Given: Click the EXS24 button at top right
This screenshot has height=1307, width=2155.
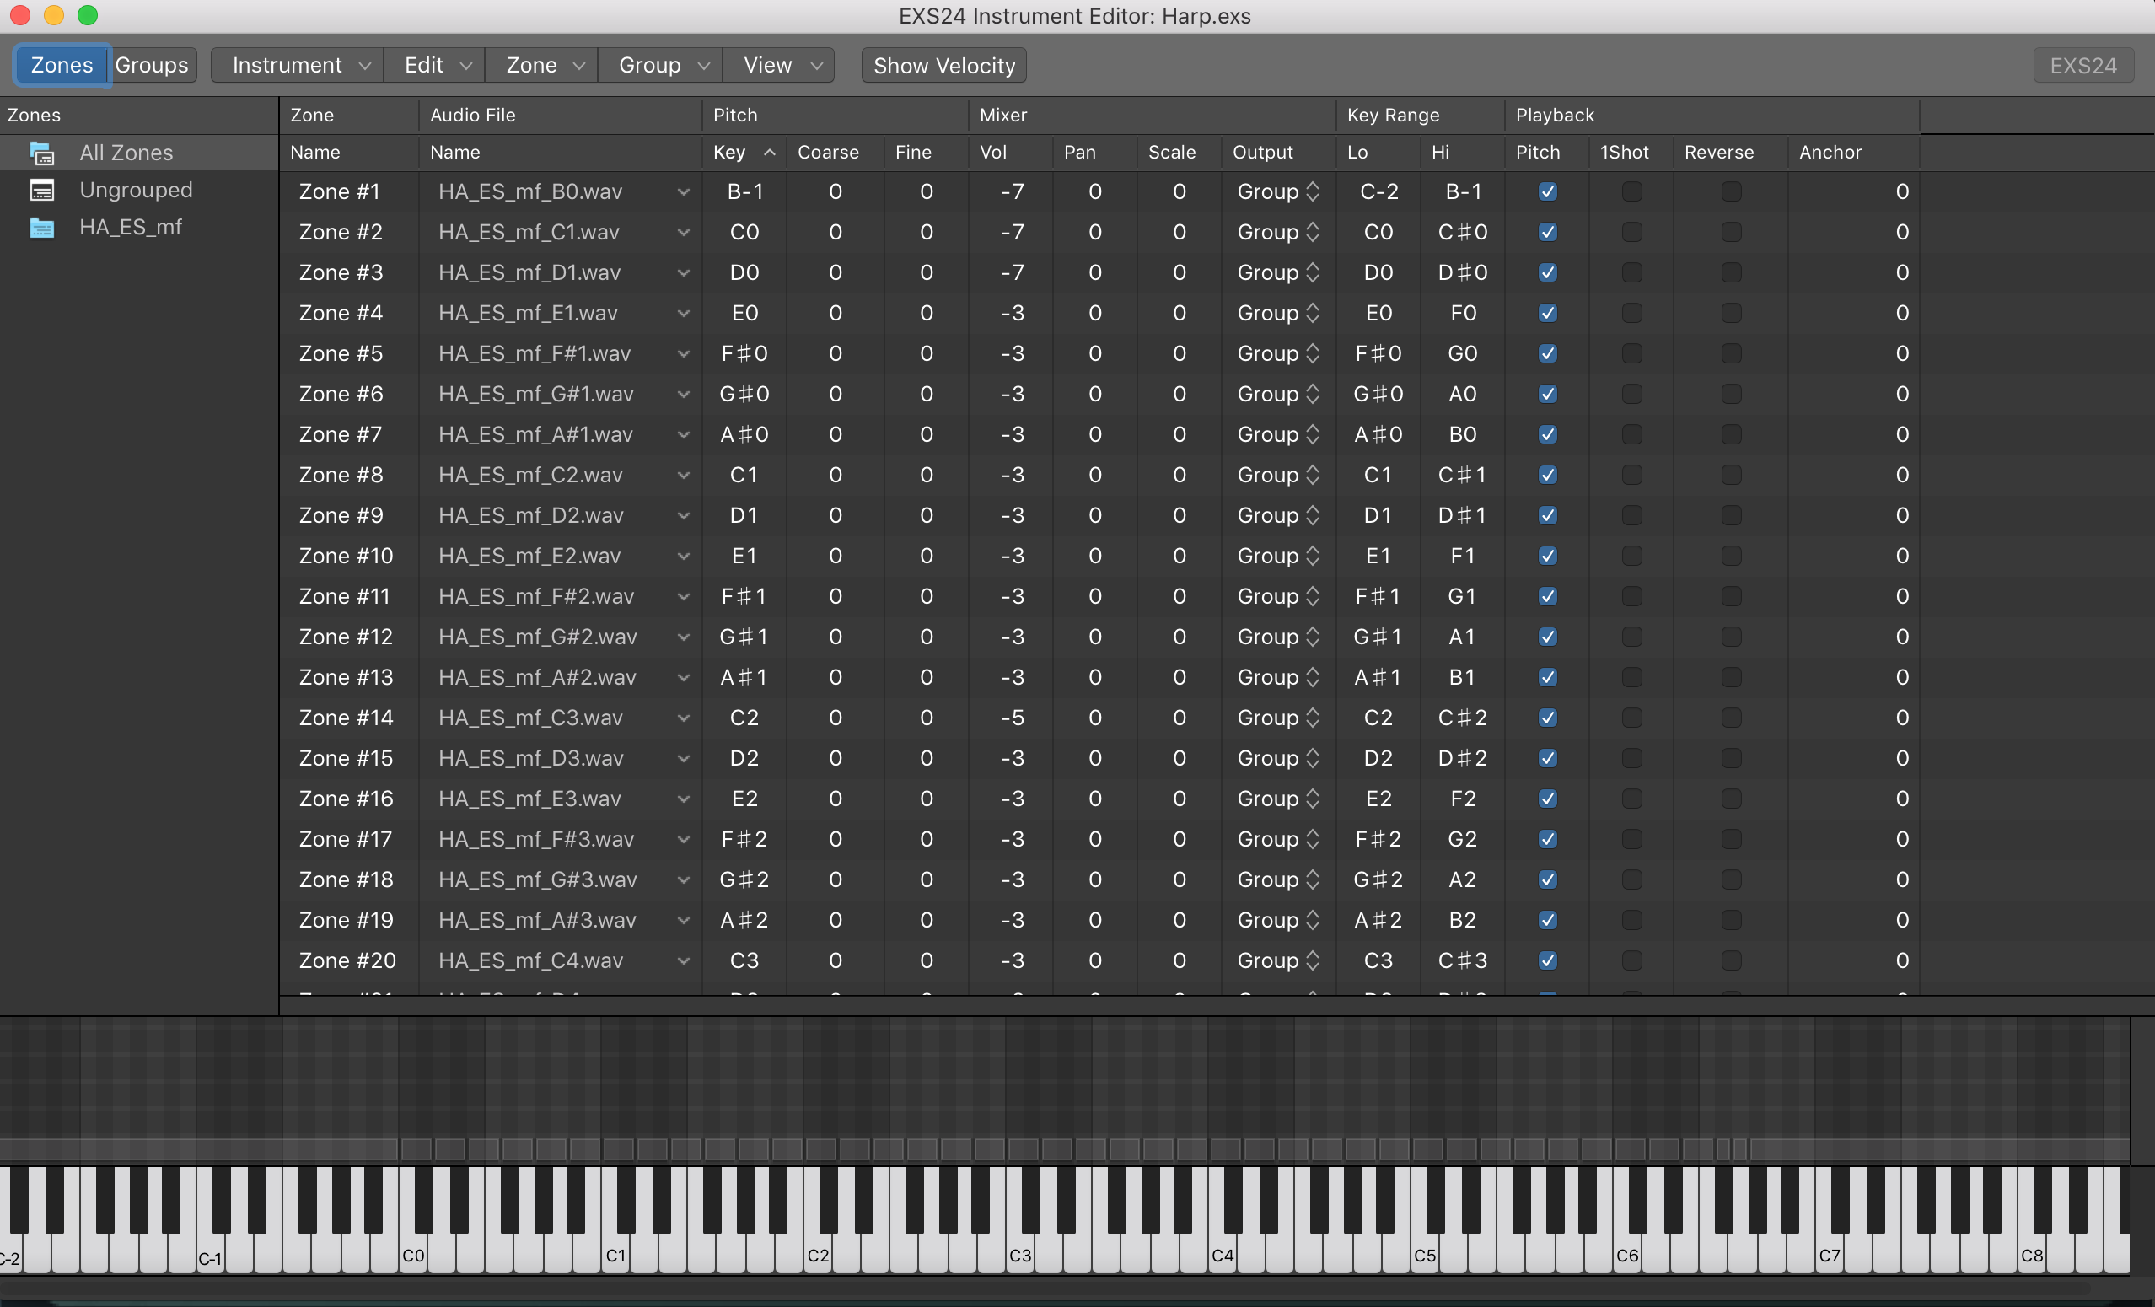Looking at the screenshot, I should [x=2082, y=66].
